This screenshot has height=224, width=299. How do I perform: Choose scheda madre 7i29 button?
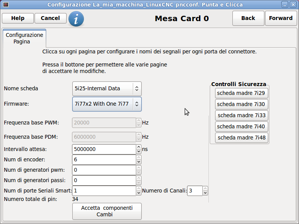(241, 93)
